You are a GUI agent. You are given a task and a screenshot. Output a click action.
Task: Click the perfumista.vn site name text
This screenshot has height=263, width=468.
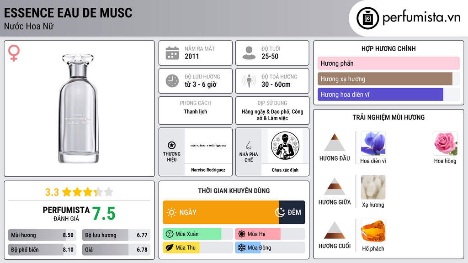pos(421,18)
